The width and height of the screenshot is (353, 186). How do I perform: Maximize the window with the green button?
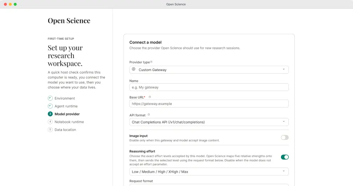pos(15,4)
